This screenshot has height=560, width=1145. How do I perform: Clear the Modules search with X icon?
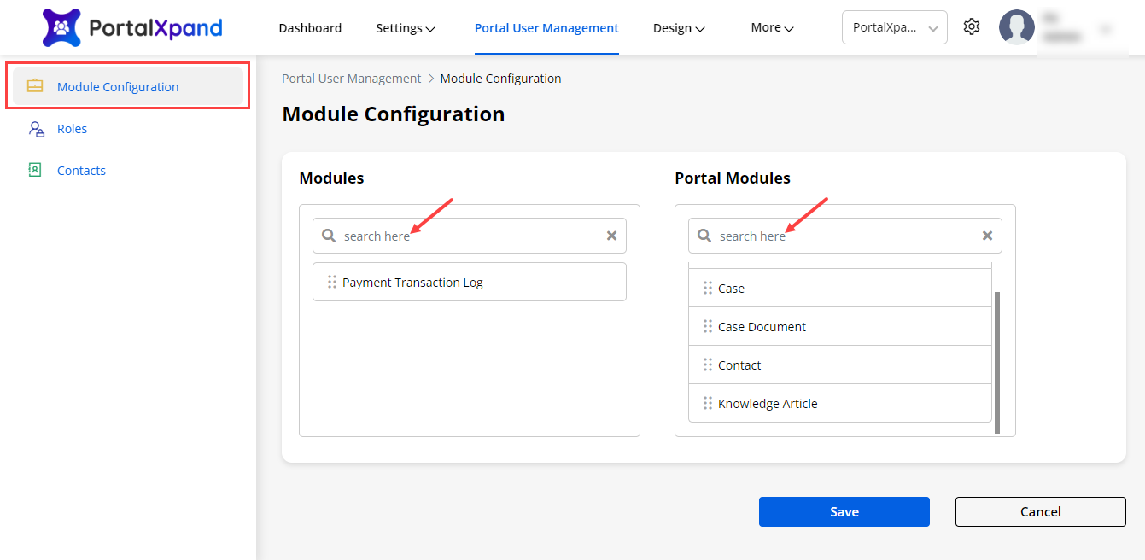coord(611,236)
